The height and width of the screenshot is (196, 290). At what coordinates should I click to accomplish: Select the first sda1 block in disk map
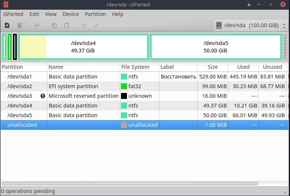(4, 47)
